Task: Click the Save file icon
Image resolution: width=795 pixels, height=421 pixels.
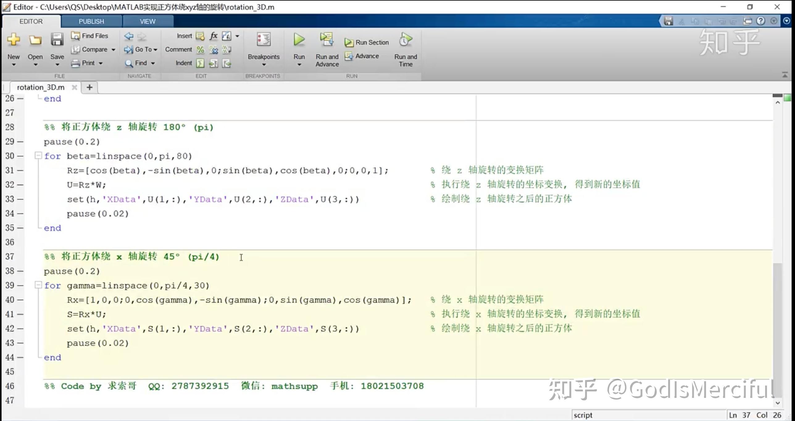Action: [x=57, y=40]
